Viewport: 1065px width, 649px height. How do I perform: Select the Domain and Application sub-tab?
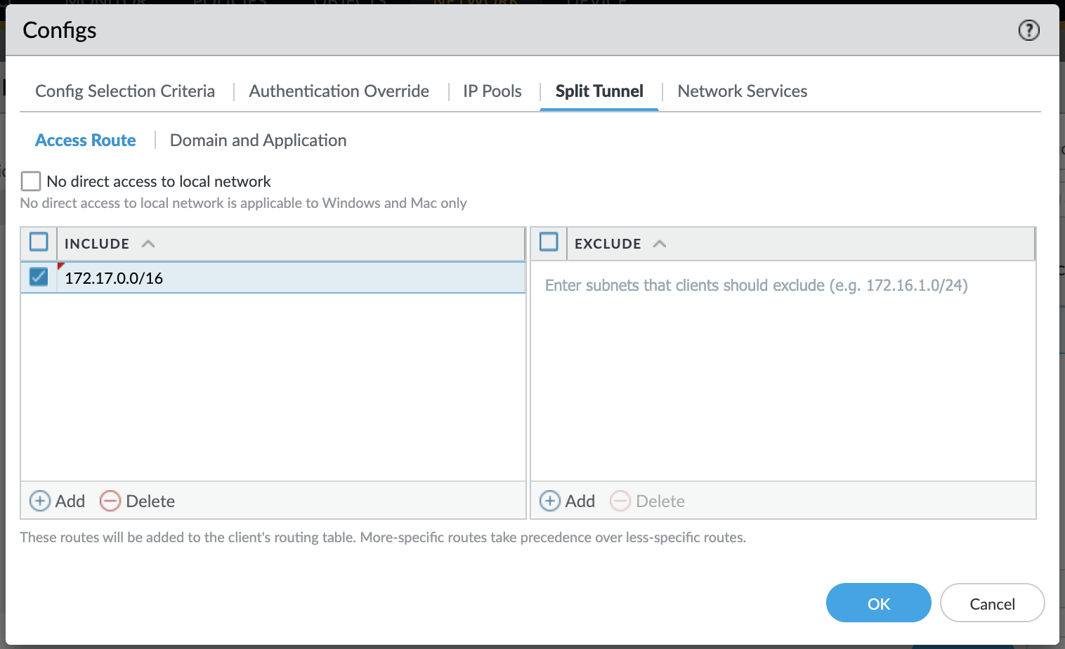pyautogui.click(x=258, y=140)
